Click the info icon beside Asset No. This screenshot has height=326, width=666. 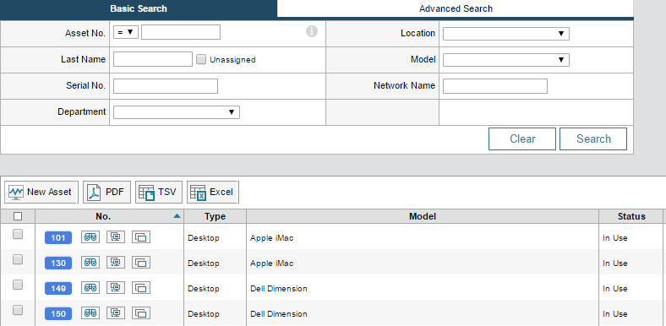click(312, 31)
